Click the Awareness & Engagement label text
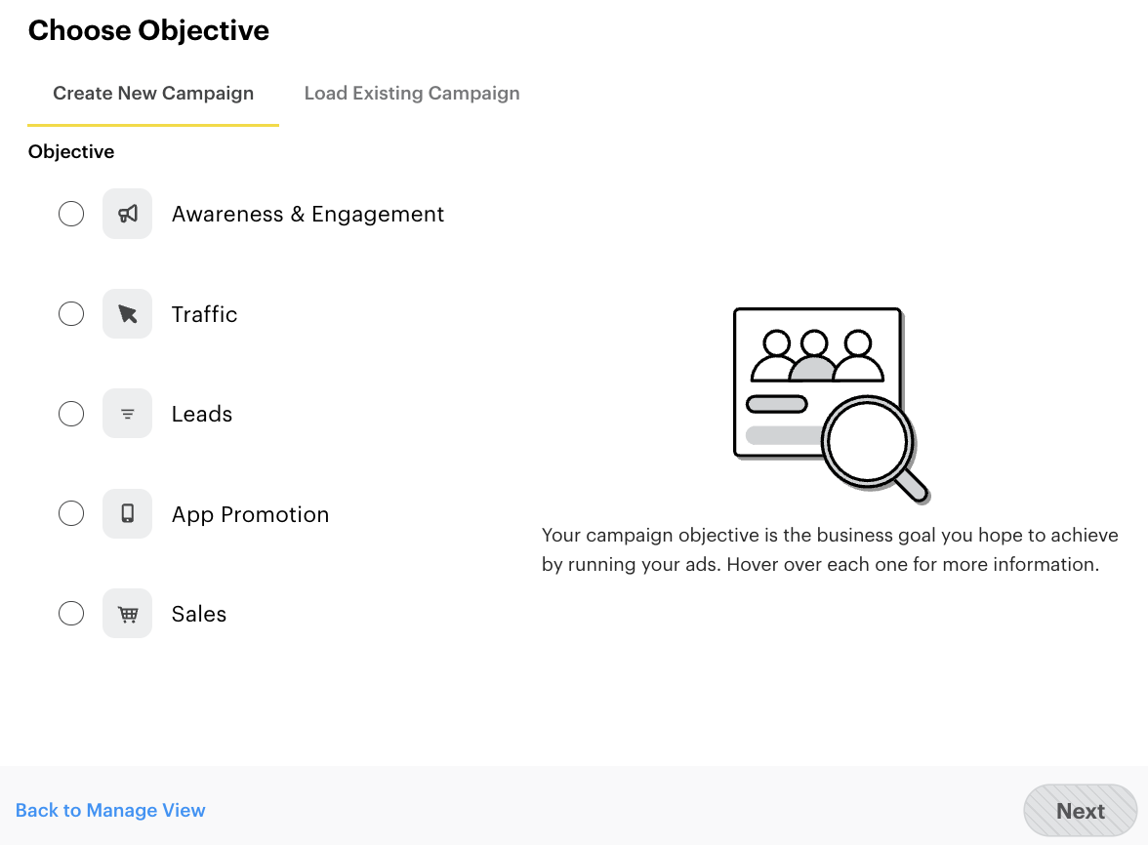Image resolution: width=1148 pixels, height=845 pixels. [307, 213]
